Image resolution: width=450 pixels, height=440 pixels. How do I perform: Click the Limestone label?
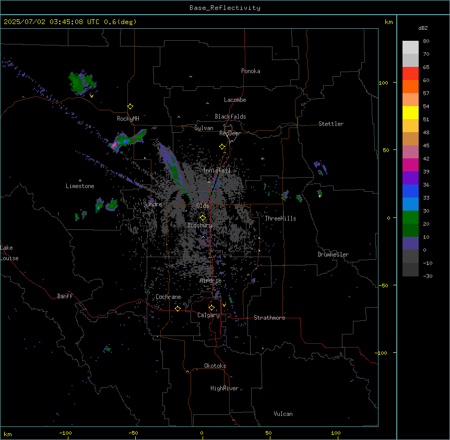click(80, 186)
